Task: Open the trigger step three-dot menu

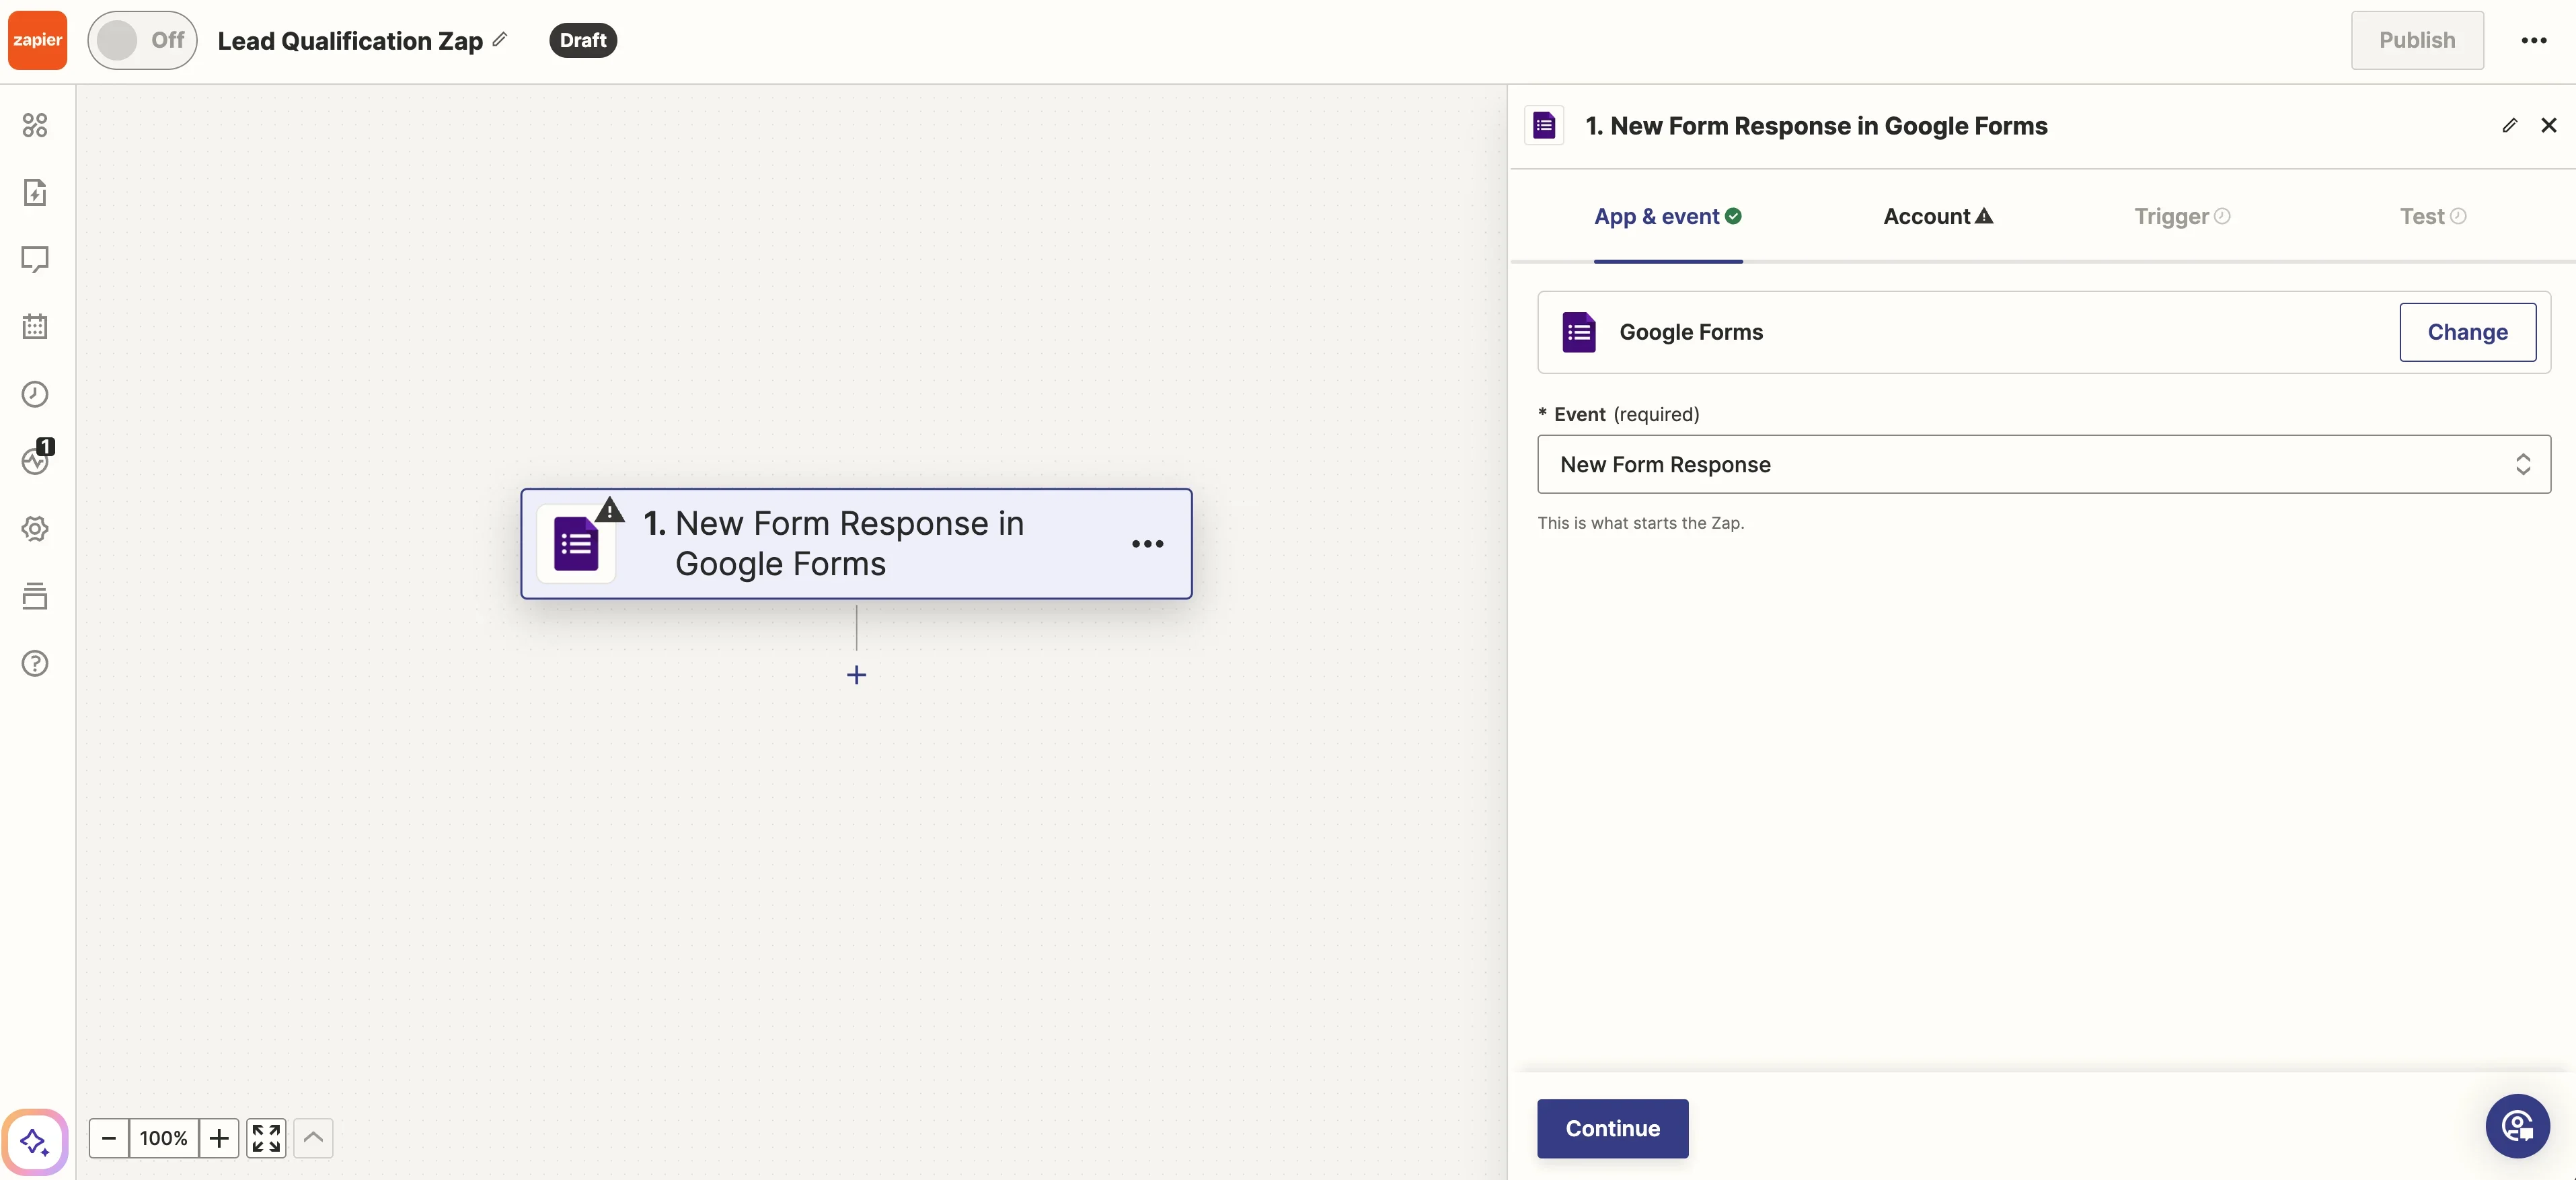Action: pyautogui.click(x=1147, y=544)
